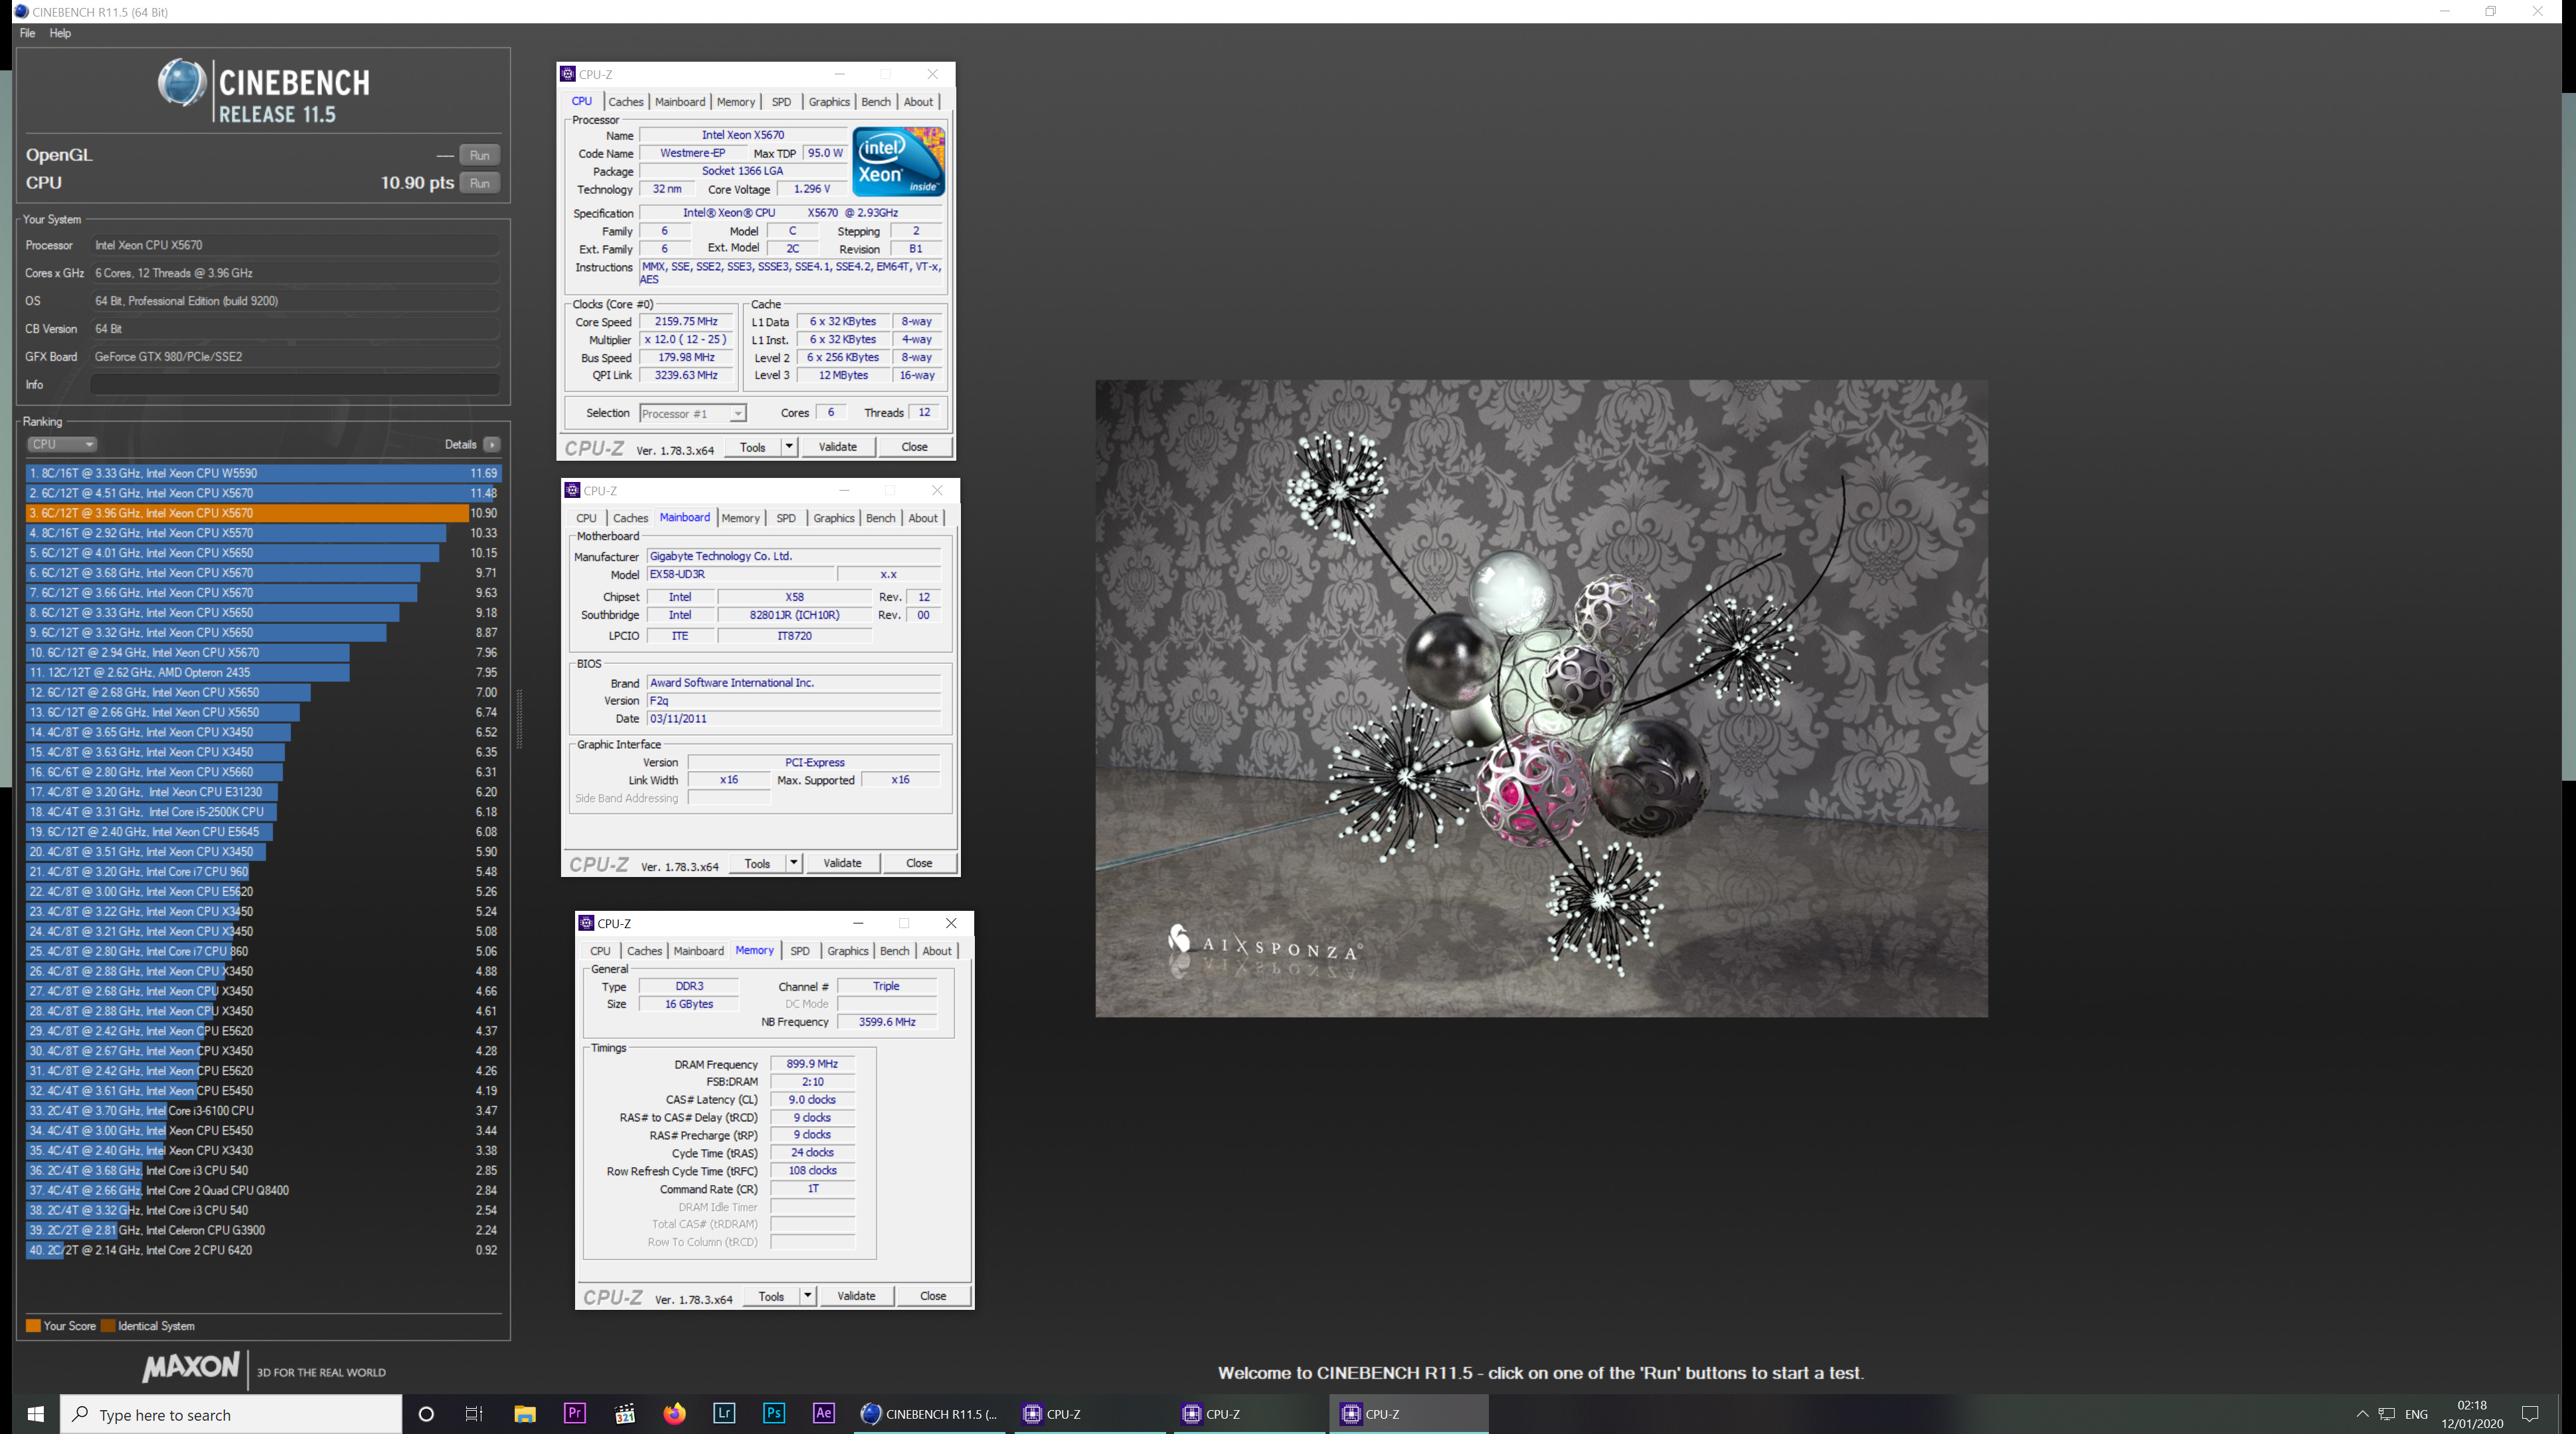Switch to first CPU-Z taskbar button
Screen dimensions: 2576x1434
(x=1090, y=1414)
